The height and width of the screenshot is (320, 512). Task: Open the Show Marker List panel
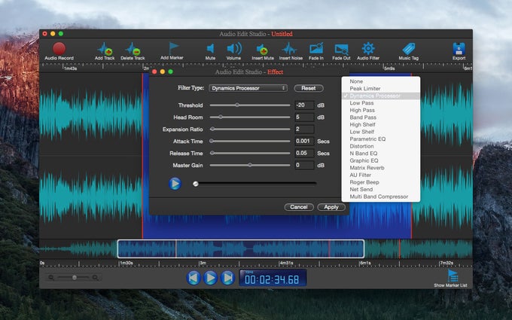453,277
